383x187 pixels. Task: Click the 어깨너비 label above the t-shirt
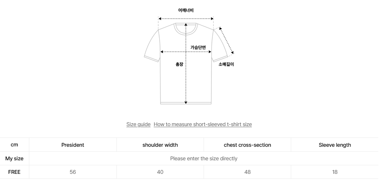186,10
